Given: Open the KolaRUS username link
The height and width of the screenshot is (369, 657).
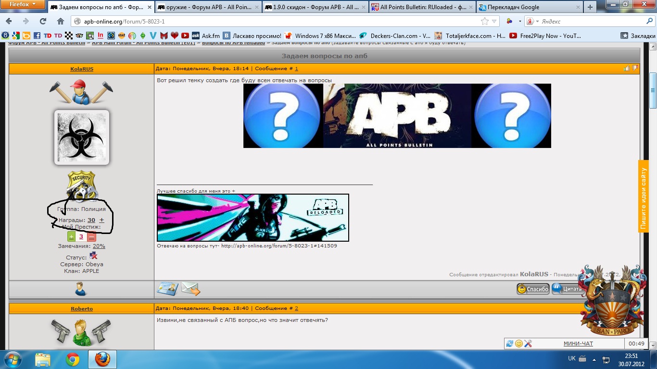Looking at the screenshot, I should tap(82, 69).
